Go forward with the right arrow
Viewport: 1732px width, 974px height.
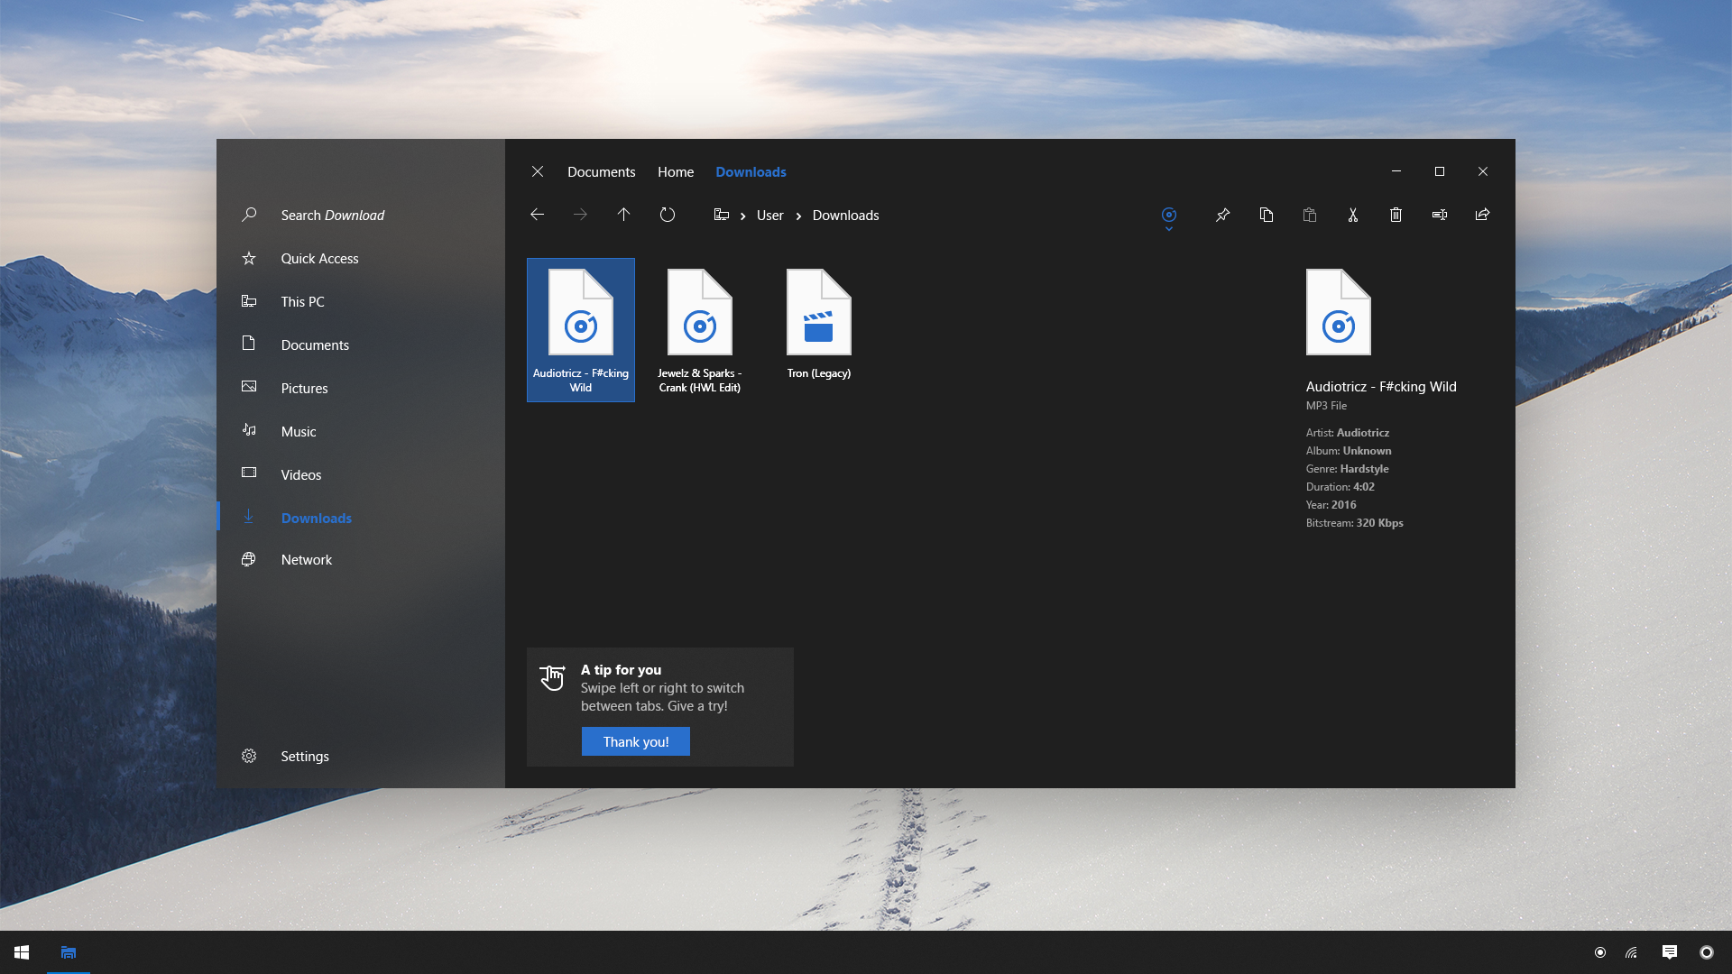[x=580, y=215]
